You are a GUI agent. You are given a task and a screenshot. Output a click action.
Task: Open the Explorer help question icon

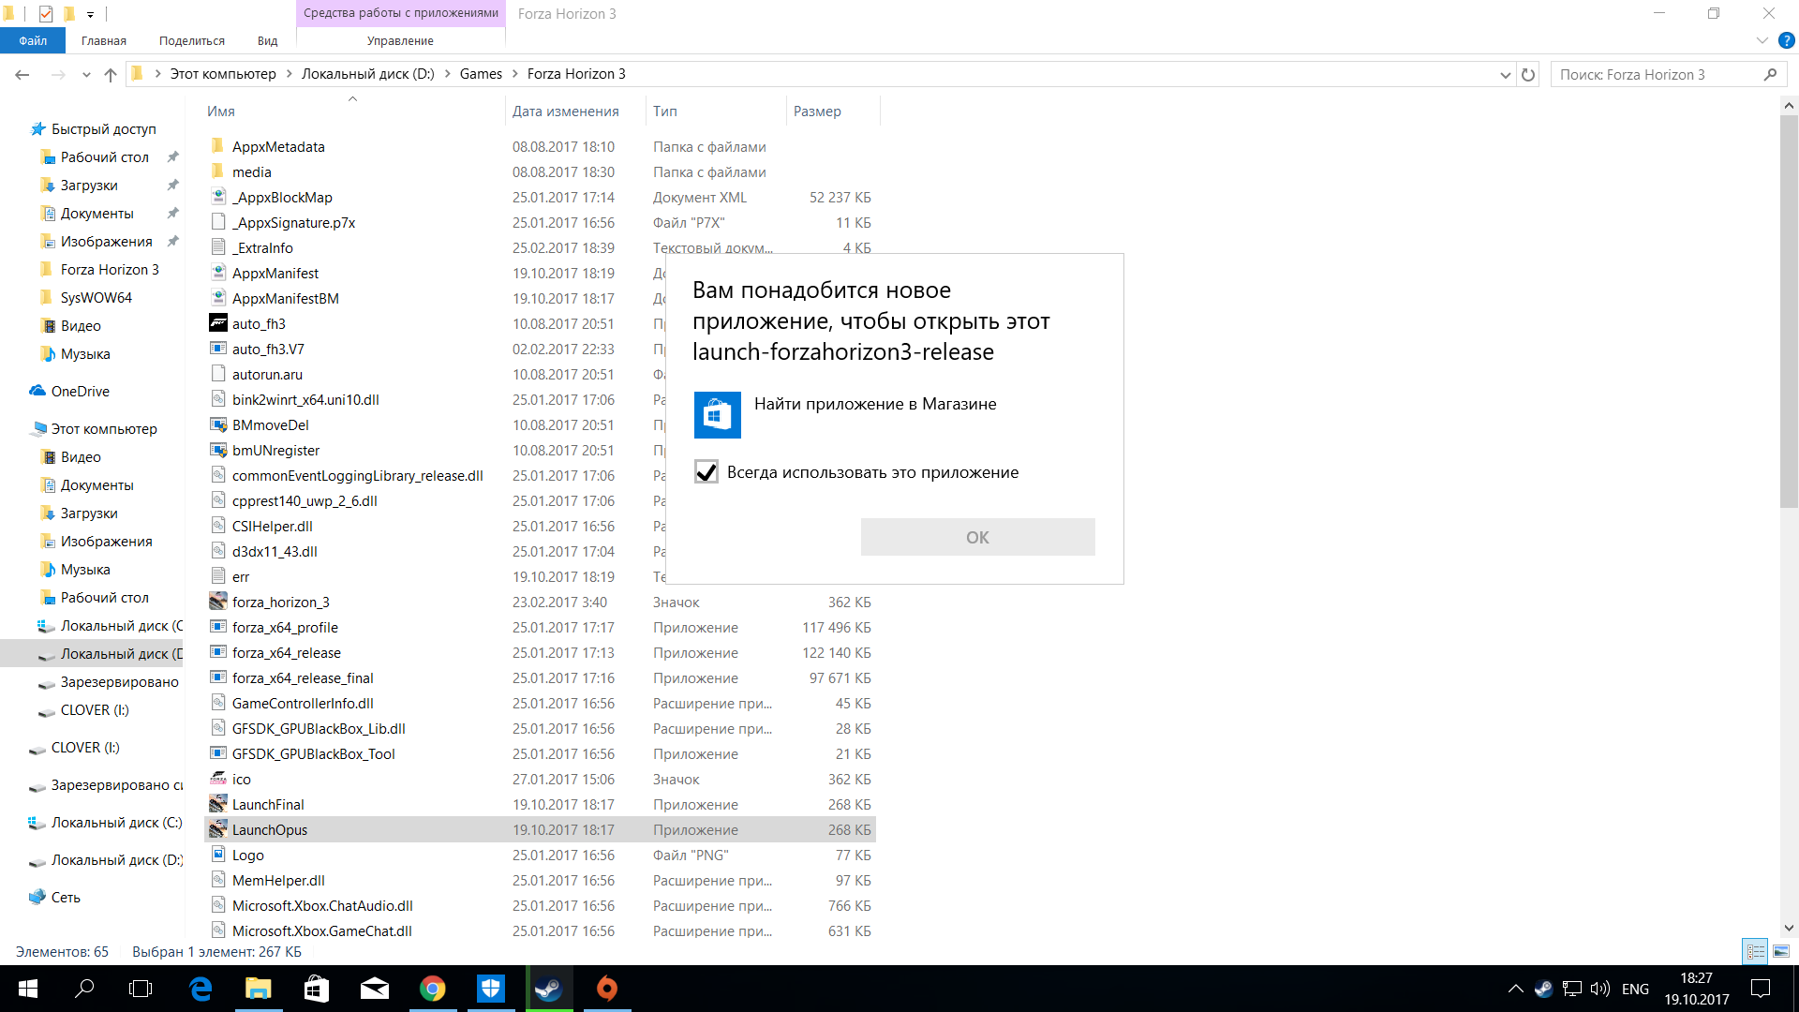pyautogui.click(x=1787, y=40)
